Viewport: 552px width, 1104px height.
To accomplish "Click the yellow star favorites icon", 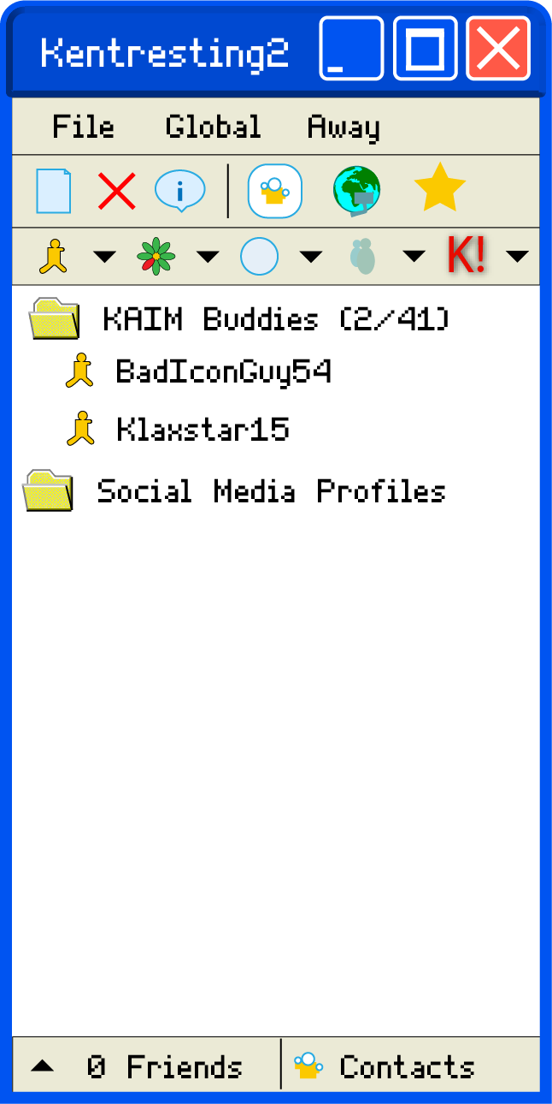I will click(x=439, y=188).
